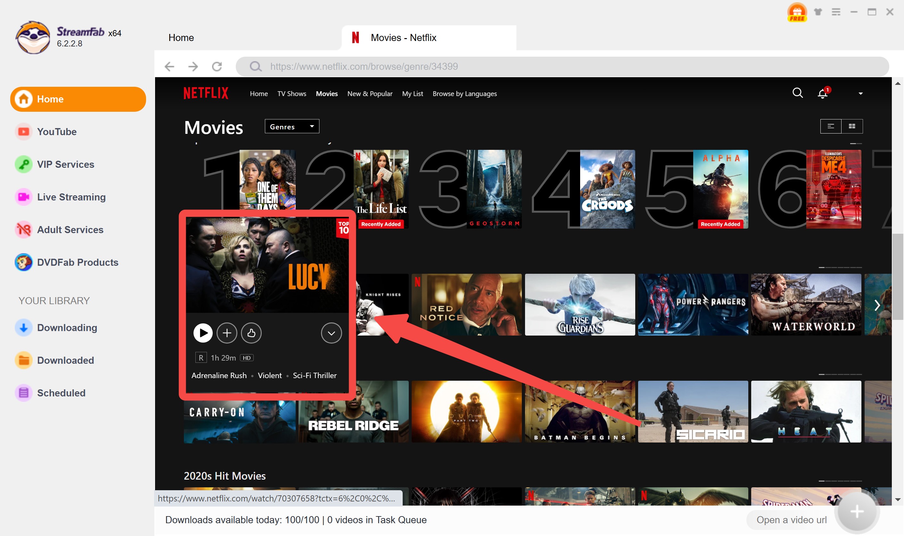This screenshot has height=536, width=904.
Task: Open The Life List poster
Action: (x=381, y=189)
